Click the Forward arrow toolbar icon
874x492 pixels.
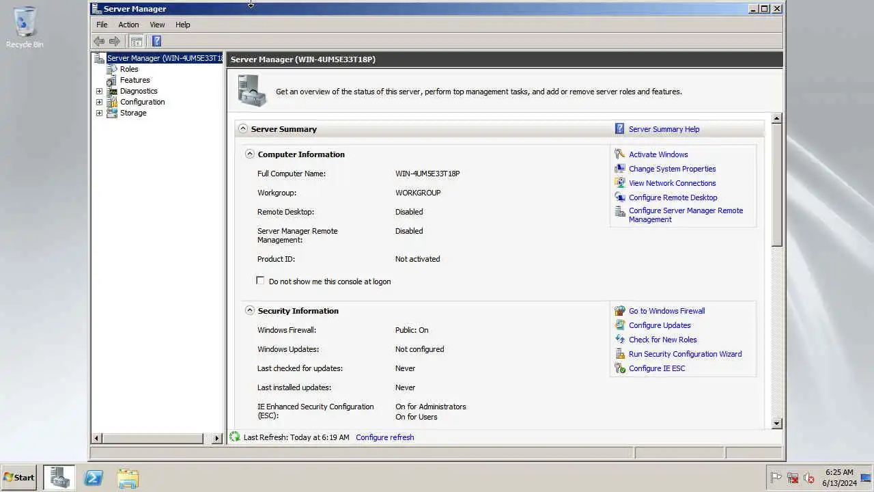click(115, 41)
